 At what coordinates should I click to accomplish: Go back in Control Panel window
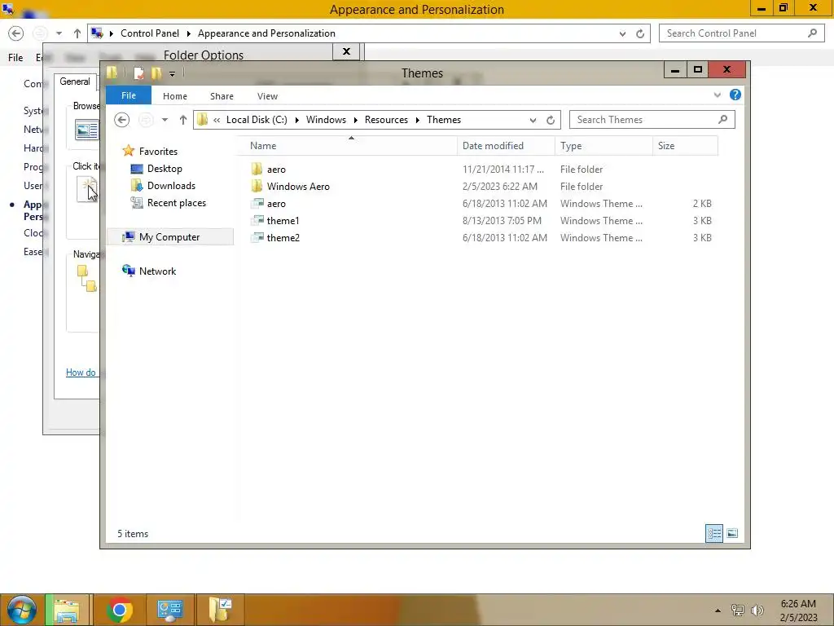16,33
